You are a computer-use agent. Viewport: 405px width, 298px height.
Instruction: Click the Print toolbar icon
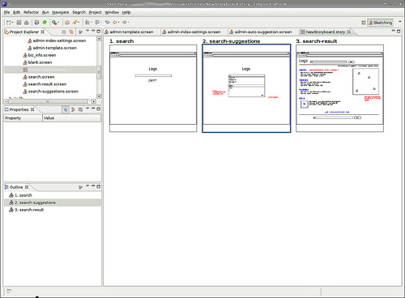coord(27,23)
